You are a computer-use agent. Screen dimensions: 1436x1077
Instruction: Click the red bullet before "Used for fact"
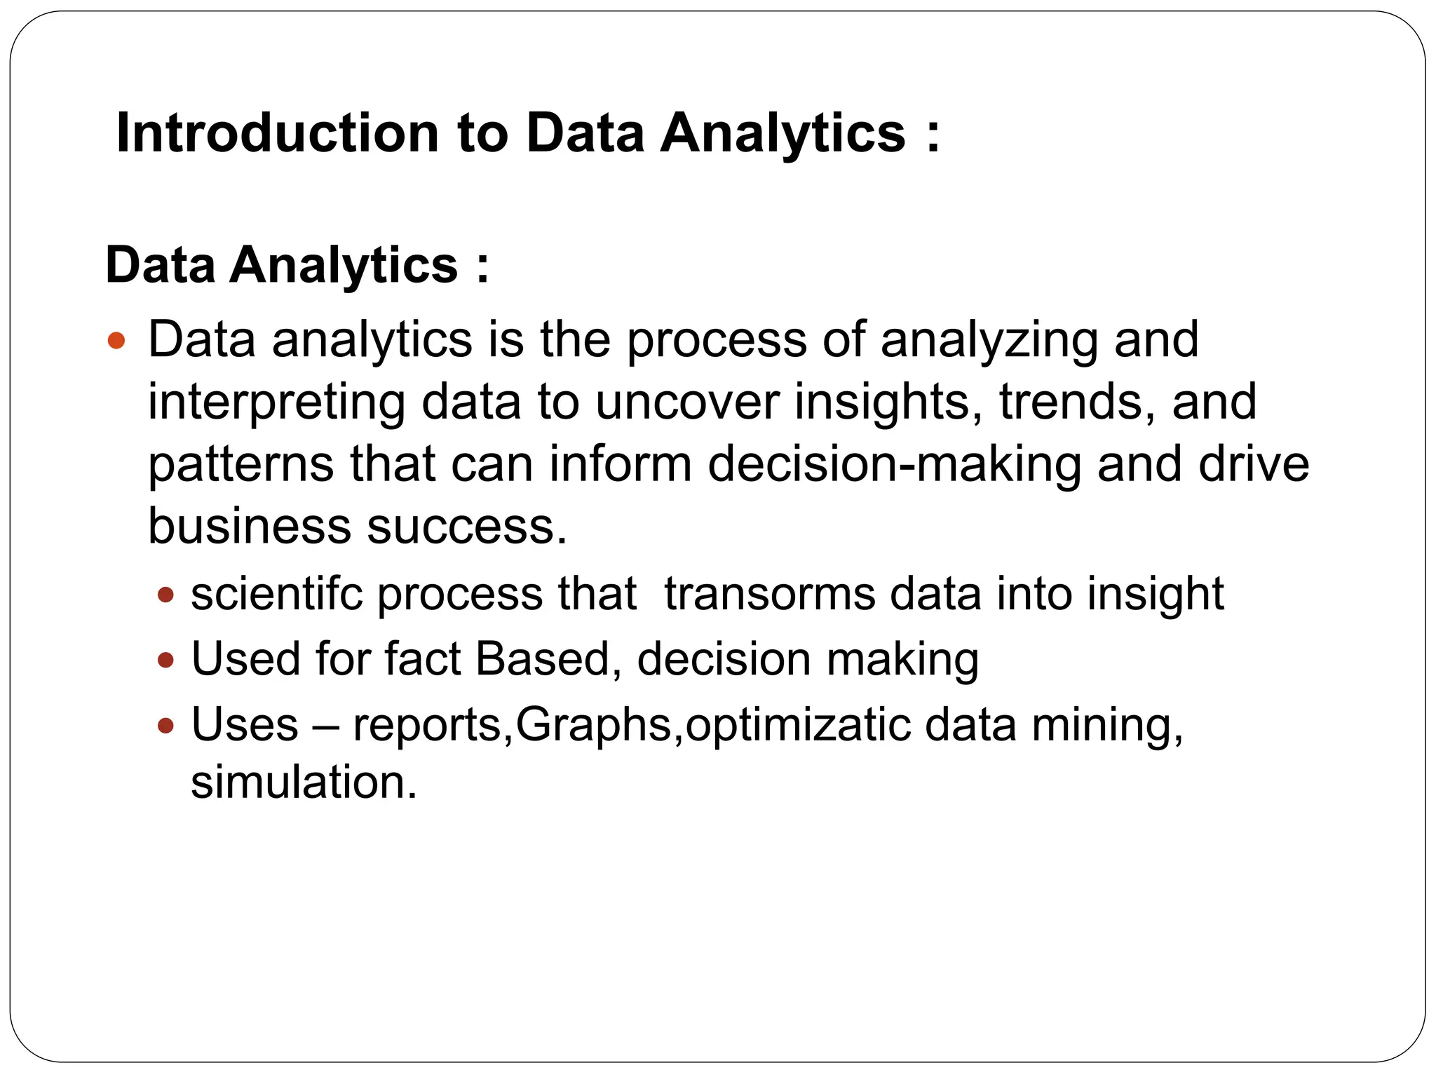pyautogui.click(x=165, y=660)
